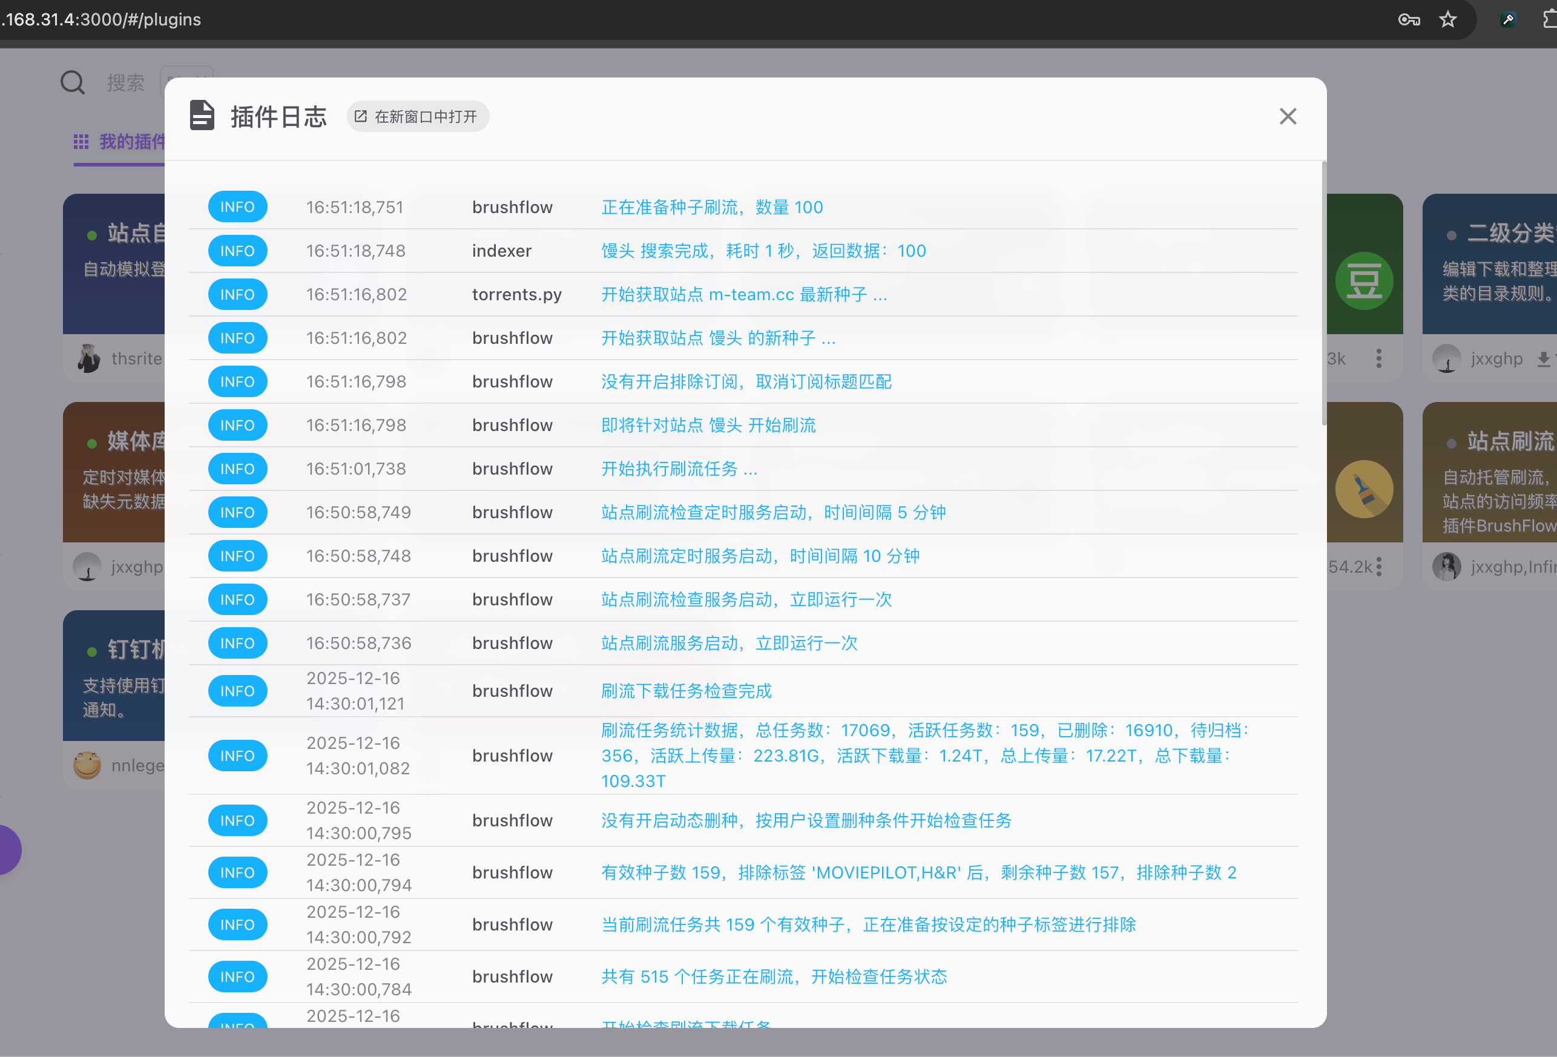Click the browser extension pin icon
Image resolution: width=1557 pixels, height=1057 pixels.
pos(1508,19)
